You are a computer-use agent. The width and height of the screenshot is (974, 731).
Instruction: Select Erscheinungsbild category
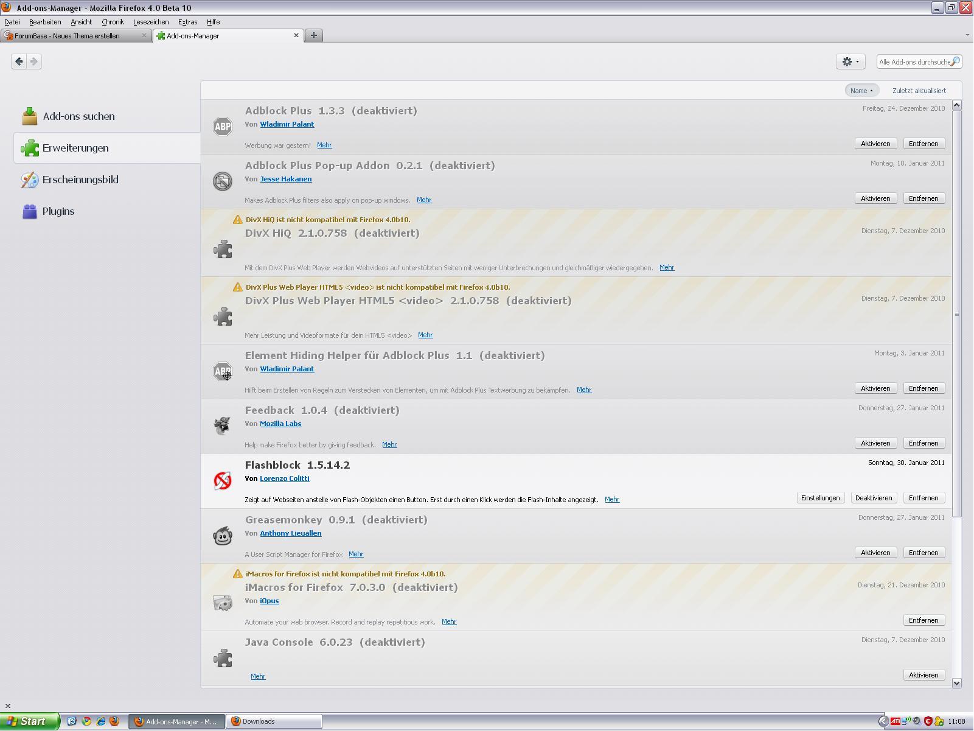[x=107, y=180]
